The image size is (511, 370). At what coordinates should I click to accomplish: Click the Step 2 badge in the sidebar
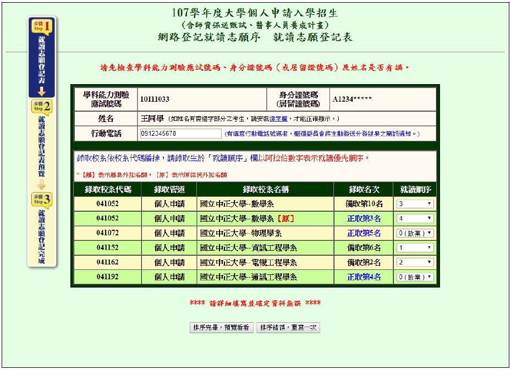click(41, 107)
